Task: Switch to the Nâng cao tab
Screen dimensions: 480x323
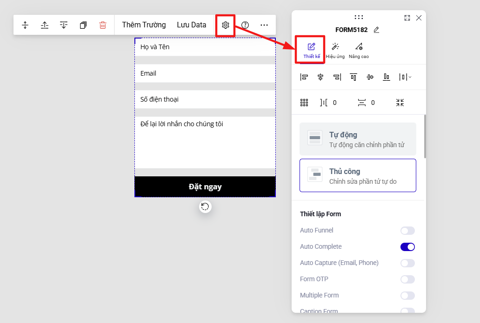Action: coord(359,51)
